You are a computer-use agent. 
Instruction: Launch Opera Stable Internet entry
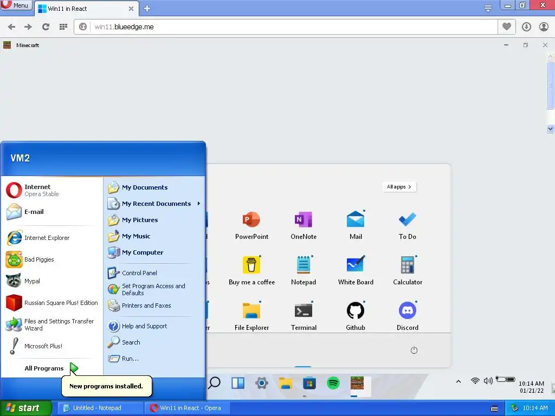(x=51, y=190)
